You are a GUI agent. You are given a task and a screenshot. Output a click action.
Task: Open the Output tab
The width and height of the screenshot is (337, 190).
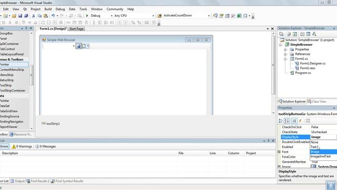17,181
